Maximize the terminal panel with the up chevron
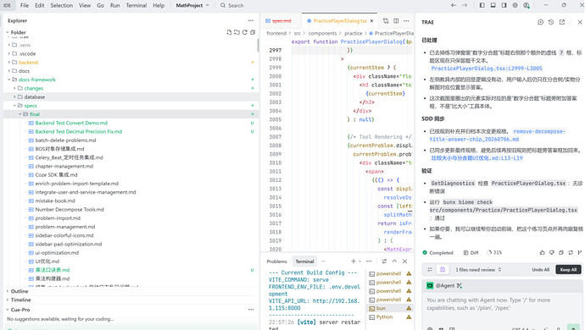585x330 pixels. pyautogui.click(x=394, y=261)
